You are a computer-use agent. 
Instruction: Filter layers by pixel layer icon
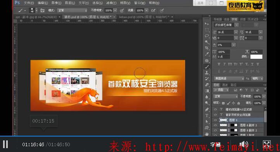[x=235, y=90]
